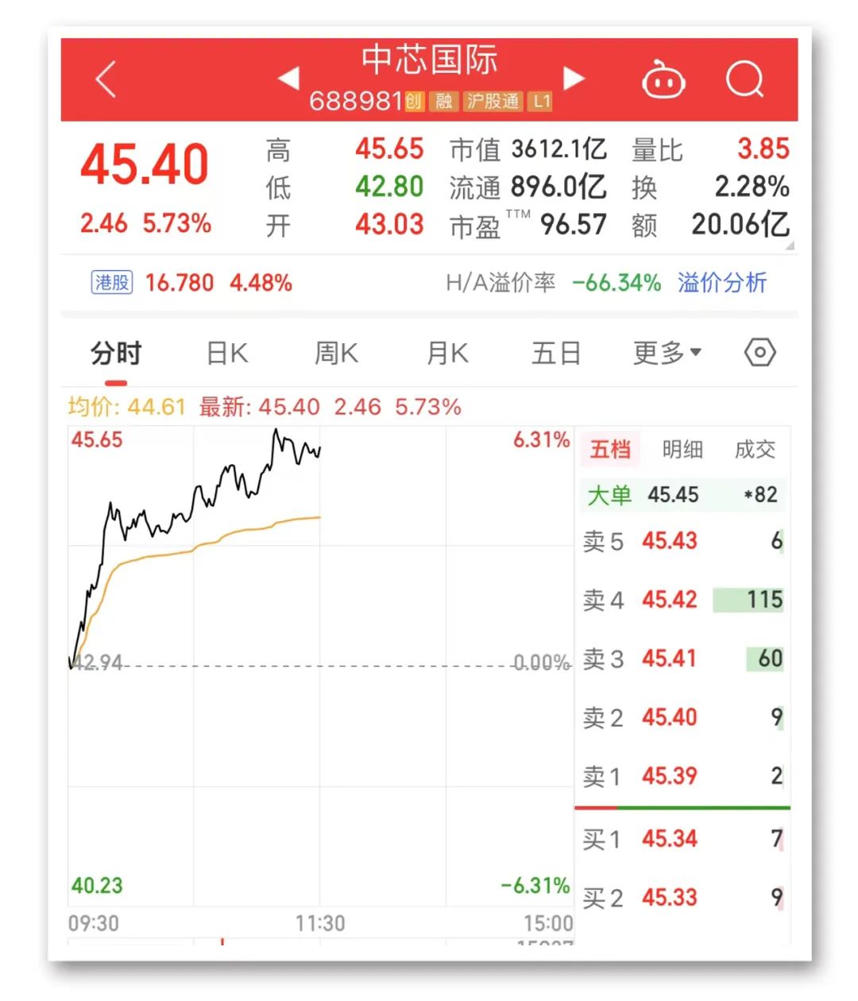Screen dimensions: 858x1001
Task: Select 卖3 price 45.41
Action: click(669, 659)
